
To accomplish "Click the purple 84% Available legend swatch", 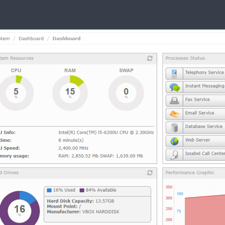I will 82,190.
